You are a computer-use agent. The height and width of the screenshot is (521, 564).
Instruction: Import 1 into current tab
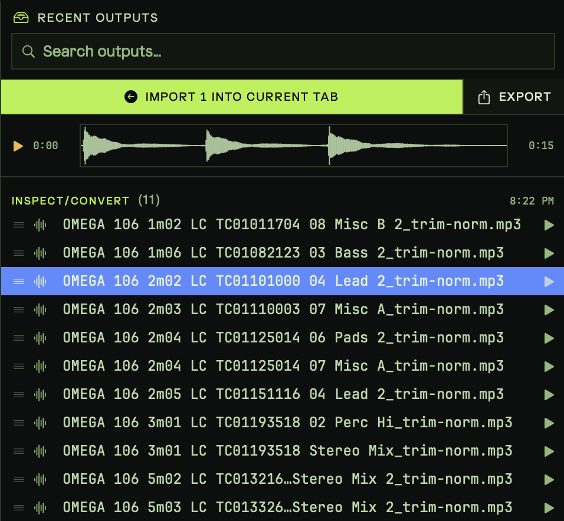pos(232,97)
